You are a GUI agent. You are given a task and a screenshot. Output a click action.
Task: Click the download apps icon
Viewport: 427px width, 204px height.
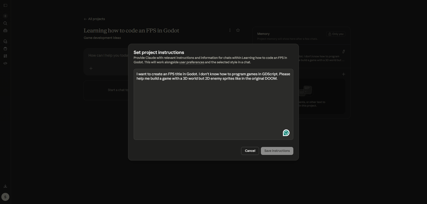(5, 186)
